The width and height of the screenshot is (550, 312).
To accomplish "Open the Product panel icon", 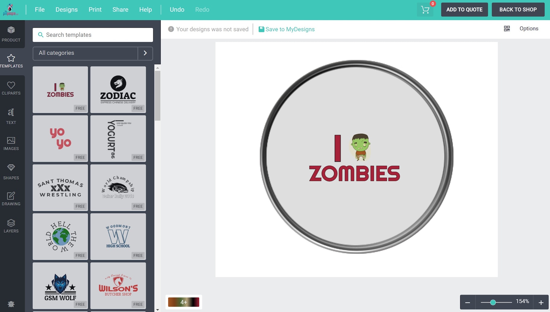I will pyautogui.click(x=11, y=30).
